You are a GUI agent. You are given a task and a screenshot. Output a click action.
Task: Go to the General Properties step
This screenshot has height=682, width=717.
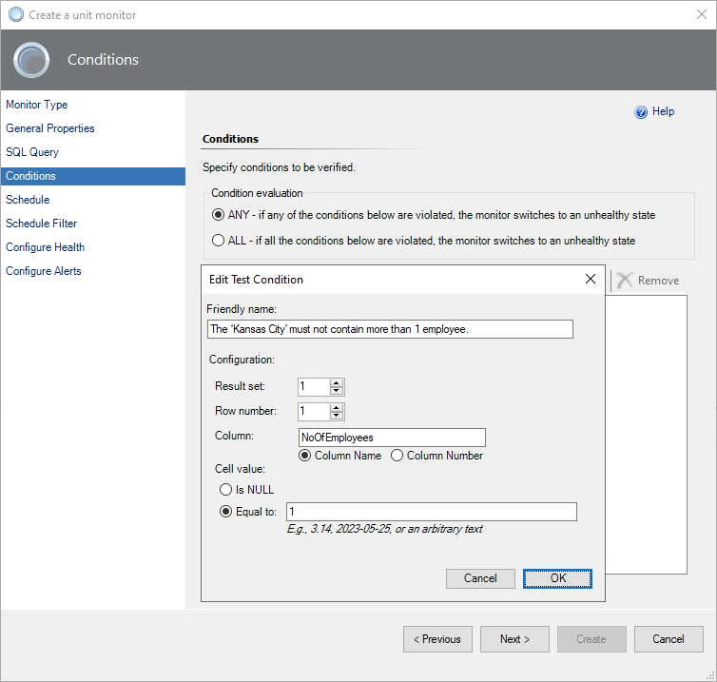pyautogui.click(x=50, y=128)
